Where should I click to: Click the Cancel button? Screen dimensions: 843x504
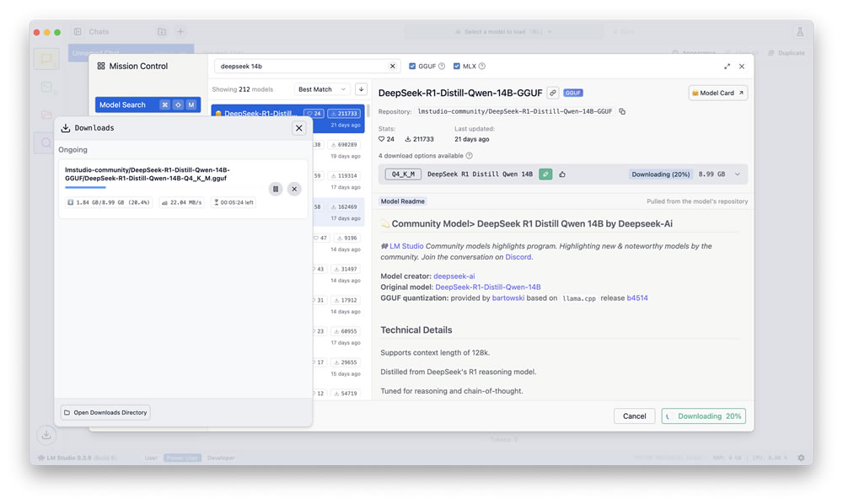coord(635,416)
